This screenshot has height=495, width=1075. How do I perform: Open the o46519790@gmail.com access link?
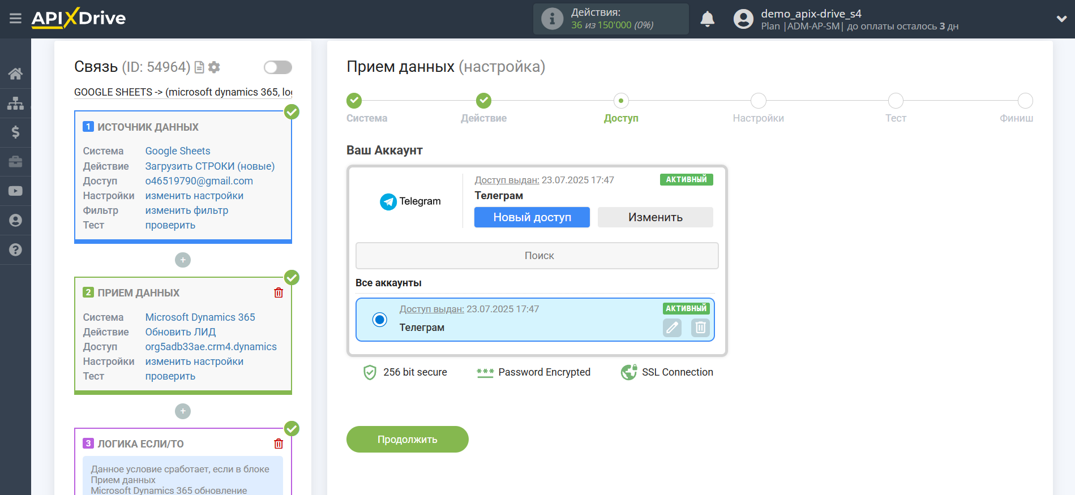click(199, 181)
